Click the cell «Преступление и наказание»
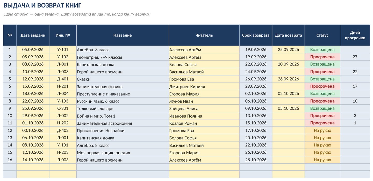 tap(123, 94)
